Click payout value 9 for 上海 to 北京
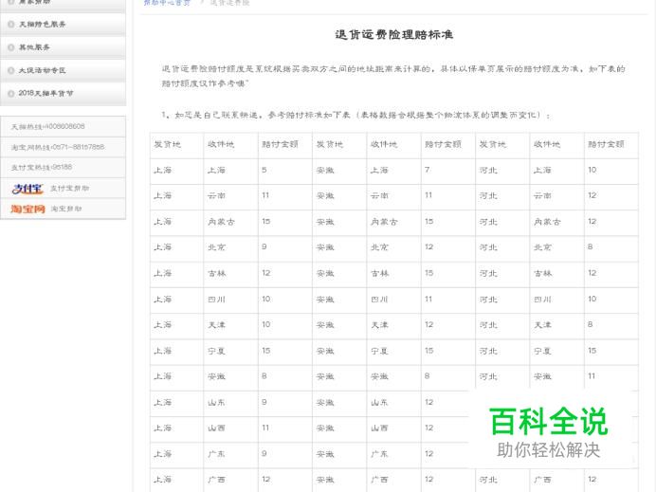 pos(264,246)
